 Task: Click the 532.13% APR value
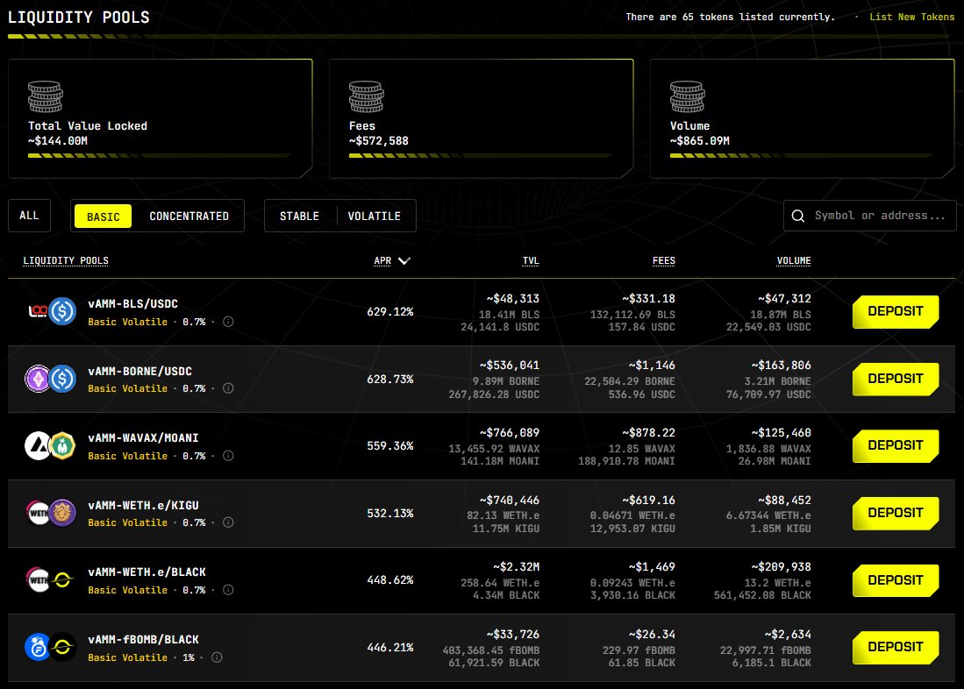389,513
